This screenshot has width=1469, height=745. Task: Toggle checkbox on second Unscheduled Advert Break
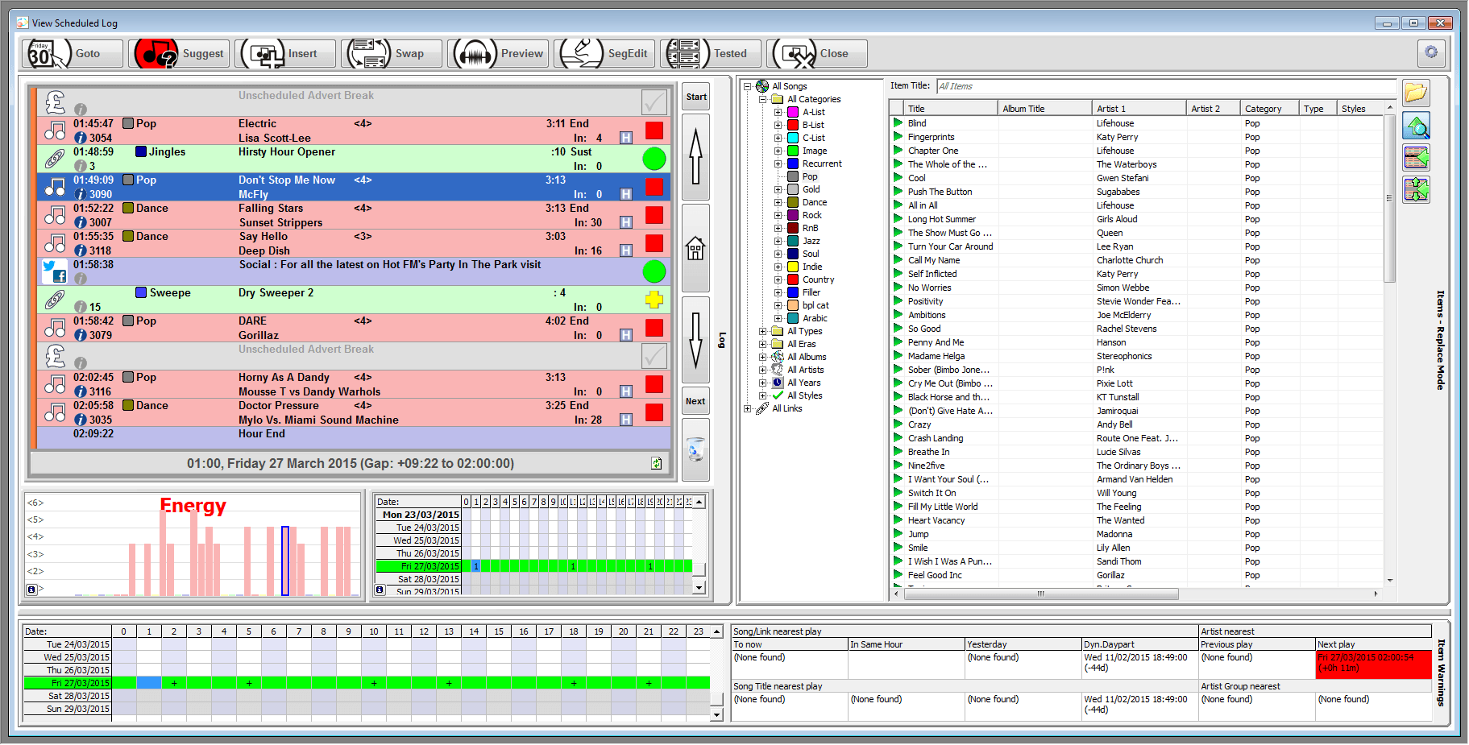click(x=654, y=356)
